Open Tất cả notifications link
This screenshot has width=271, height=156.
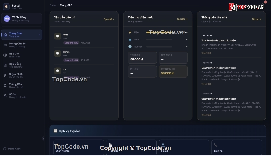click(x=256, y=19)
